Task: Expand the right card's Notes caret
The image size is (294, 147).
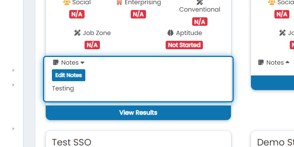Action: pyautogui.click(x=287, y=62)
